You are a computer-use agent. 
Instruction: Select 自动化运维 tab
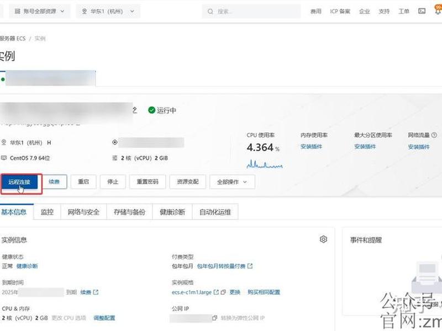pyautogui.click(x=215, y=212)
